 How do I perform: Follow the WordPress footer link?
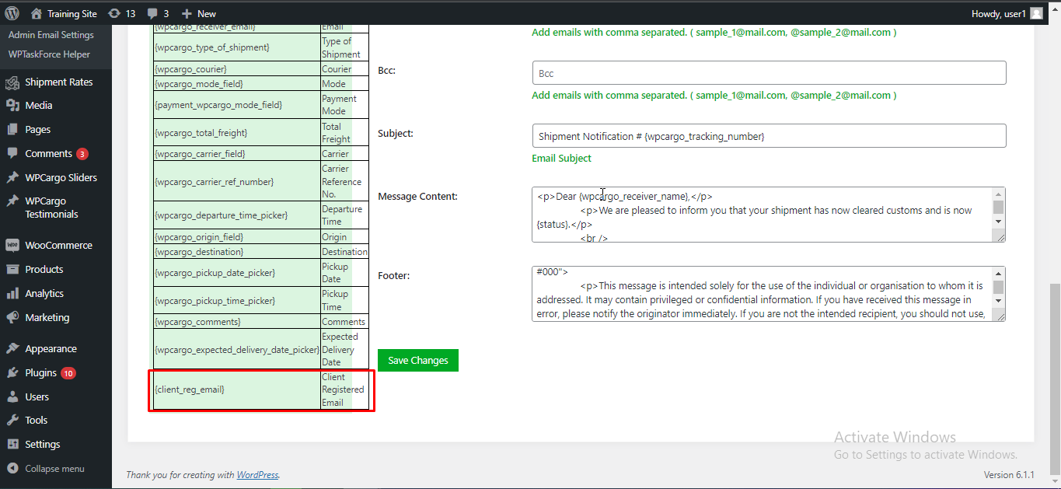click(x=257, y=475)
